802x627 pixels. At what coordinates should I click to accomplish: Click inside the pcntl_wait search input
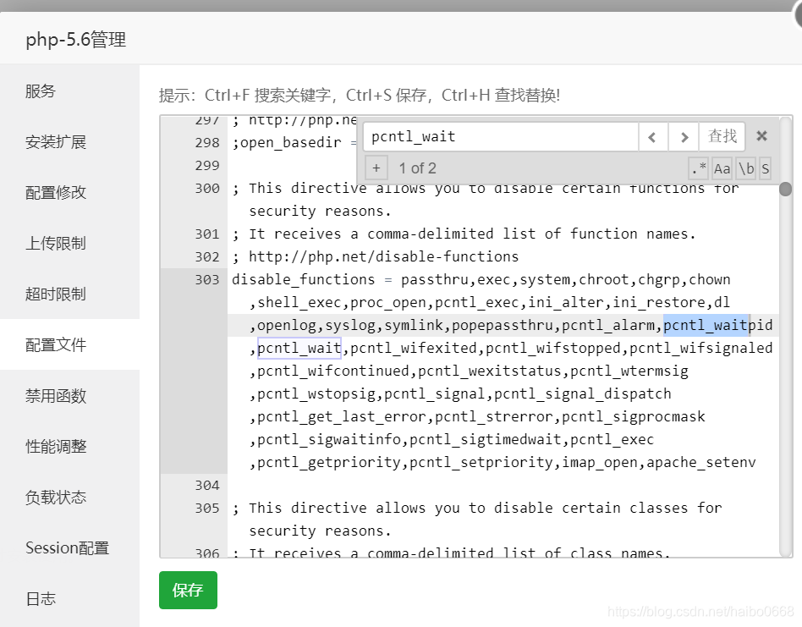click(499, 136)
